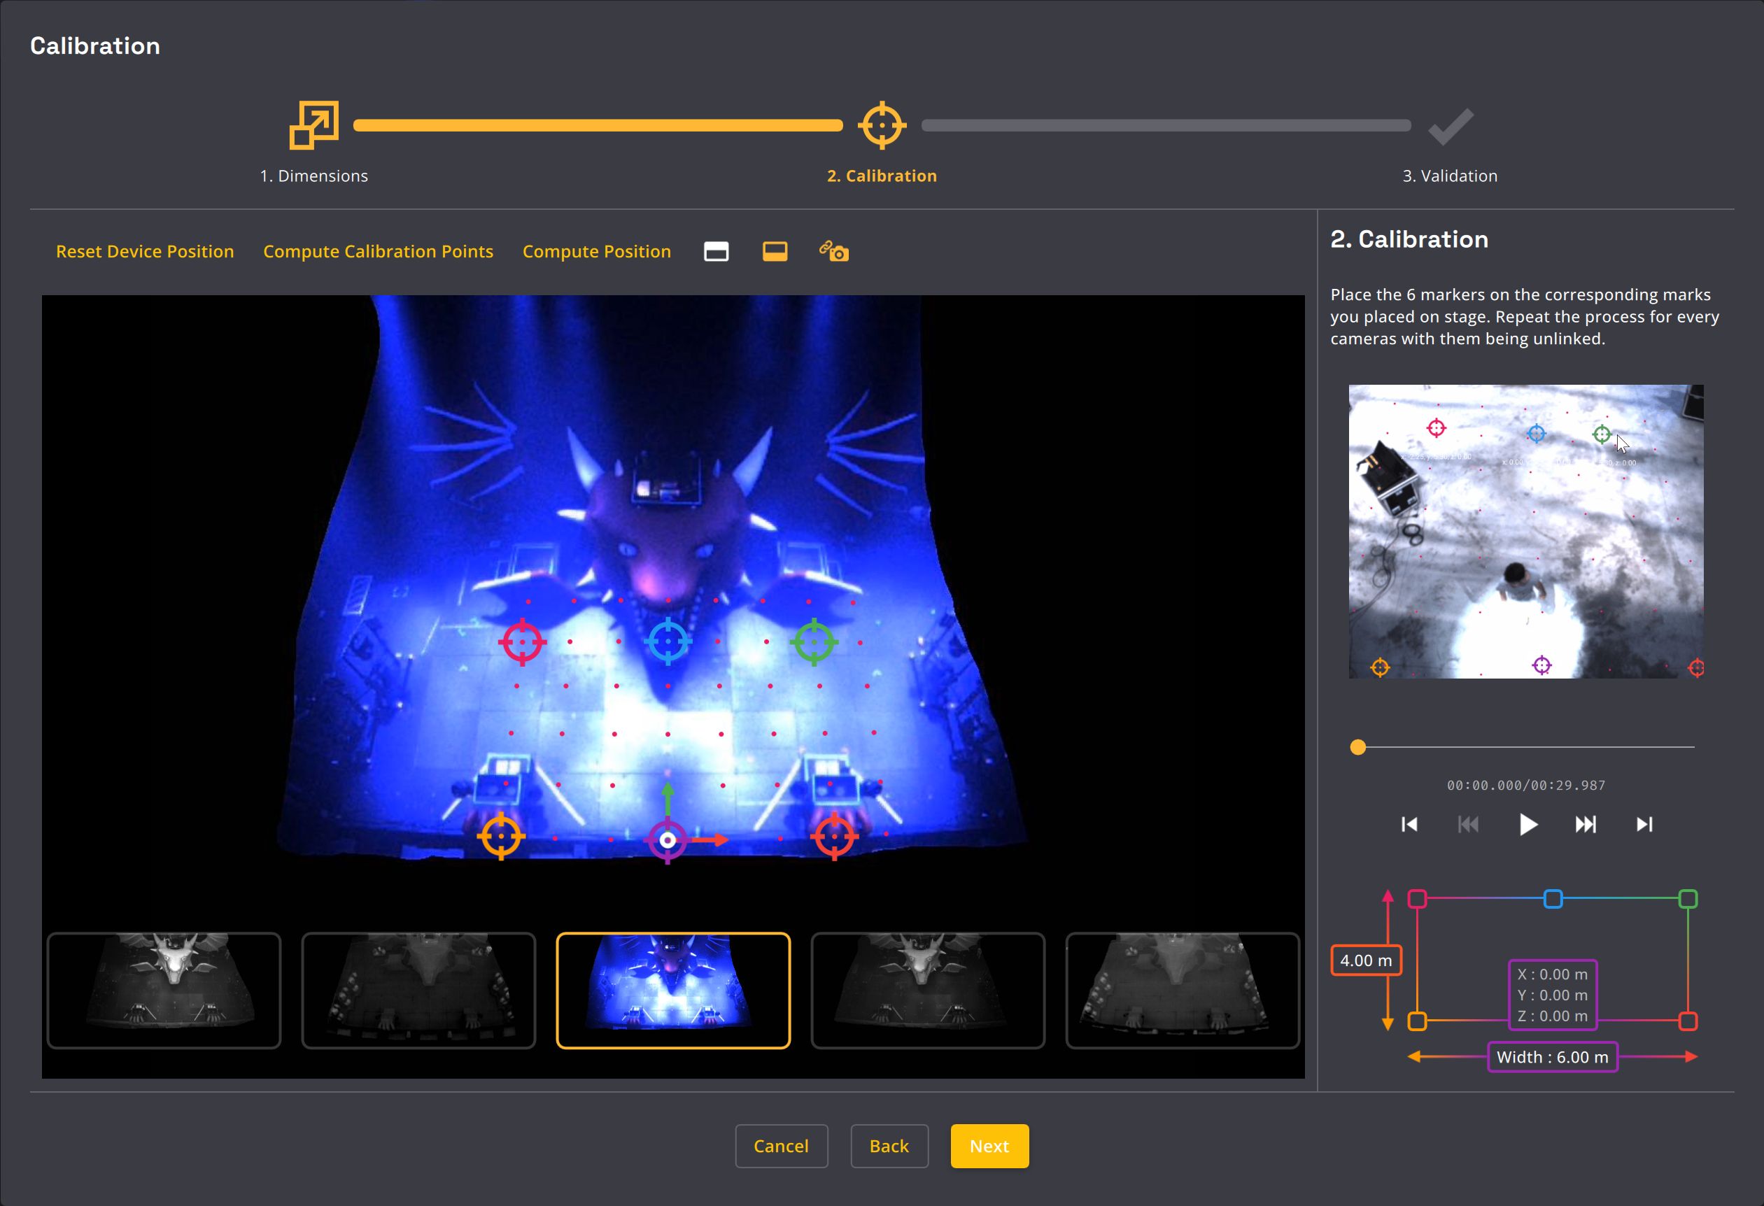Select the first grayscale camera thumbnail
The image size is (1764, 1206).
click(164, 991)
